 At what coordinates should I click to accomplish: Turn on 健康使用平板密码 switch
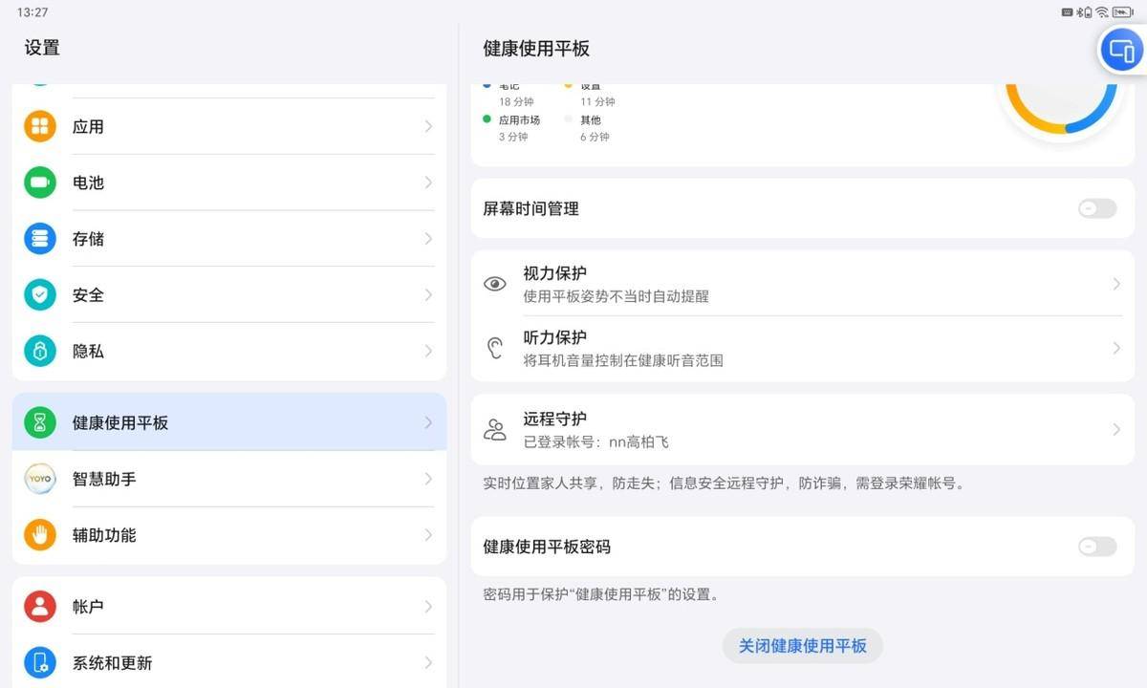(1096, 546)
